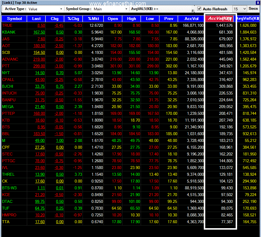
Task: Sort by the High column header
Action: 132,19
